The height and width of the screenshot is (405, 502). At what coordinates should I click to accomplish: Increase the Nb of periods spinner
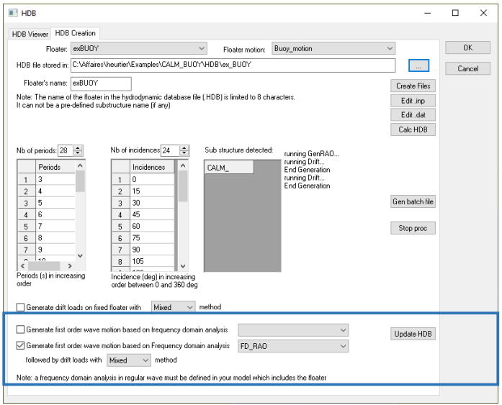[x=79, y=147]
